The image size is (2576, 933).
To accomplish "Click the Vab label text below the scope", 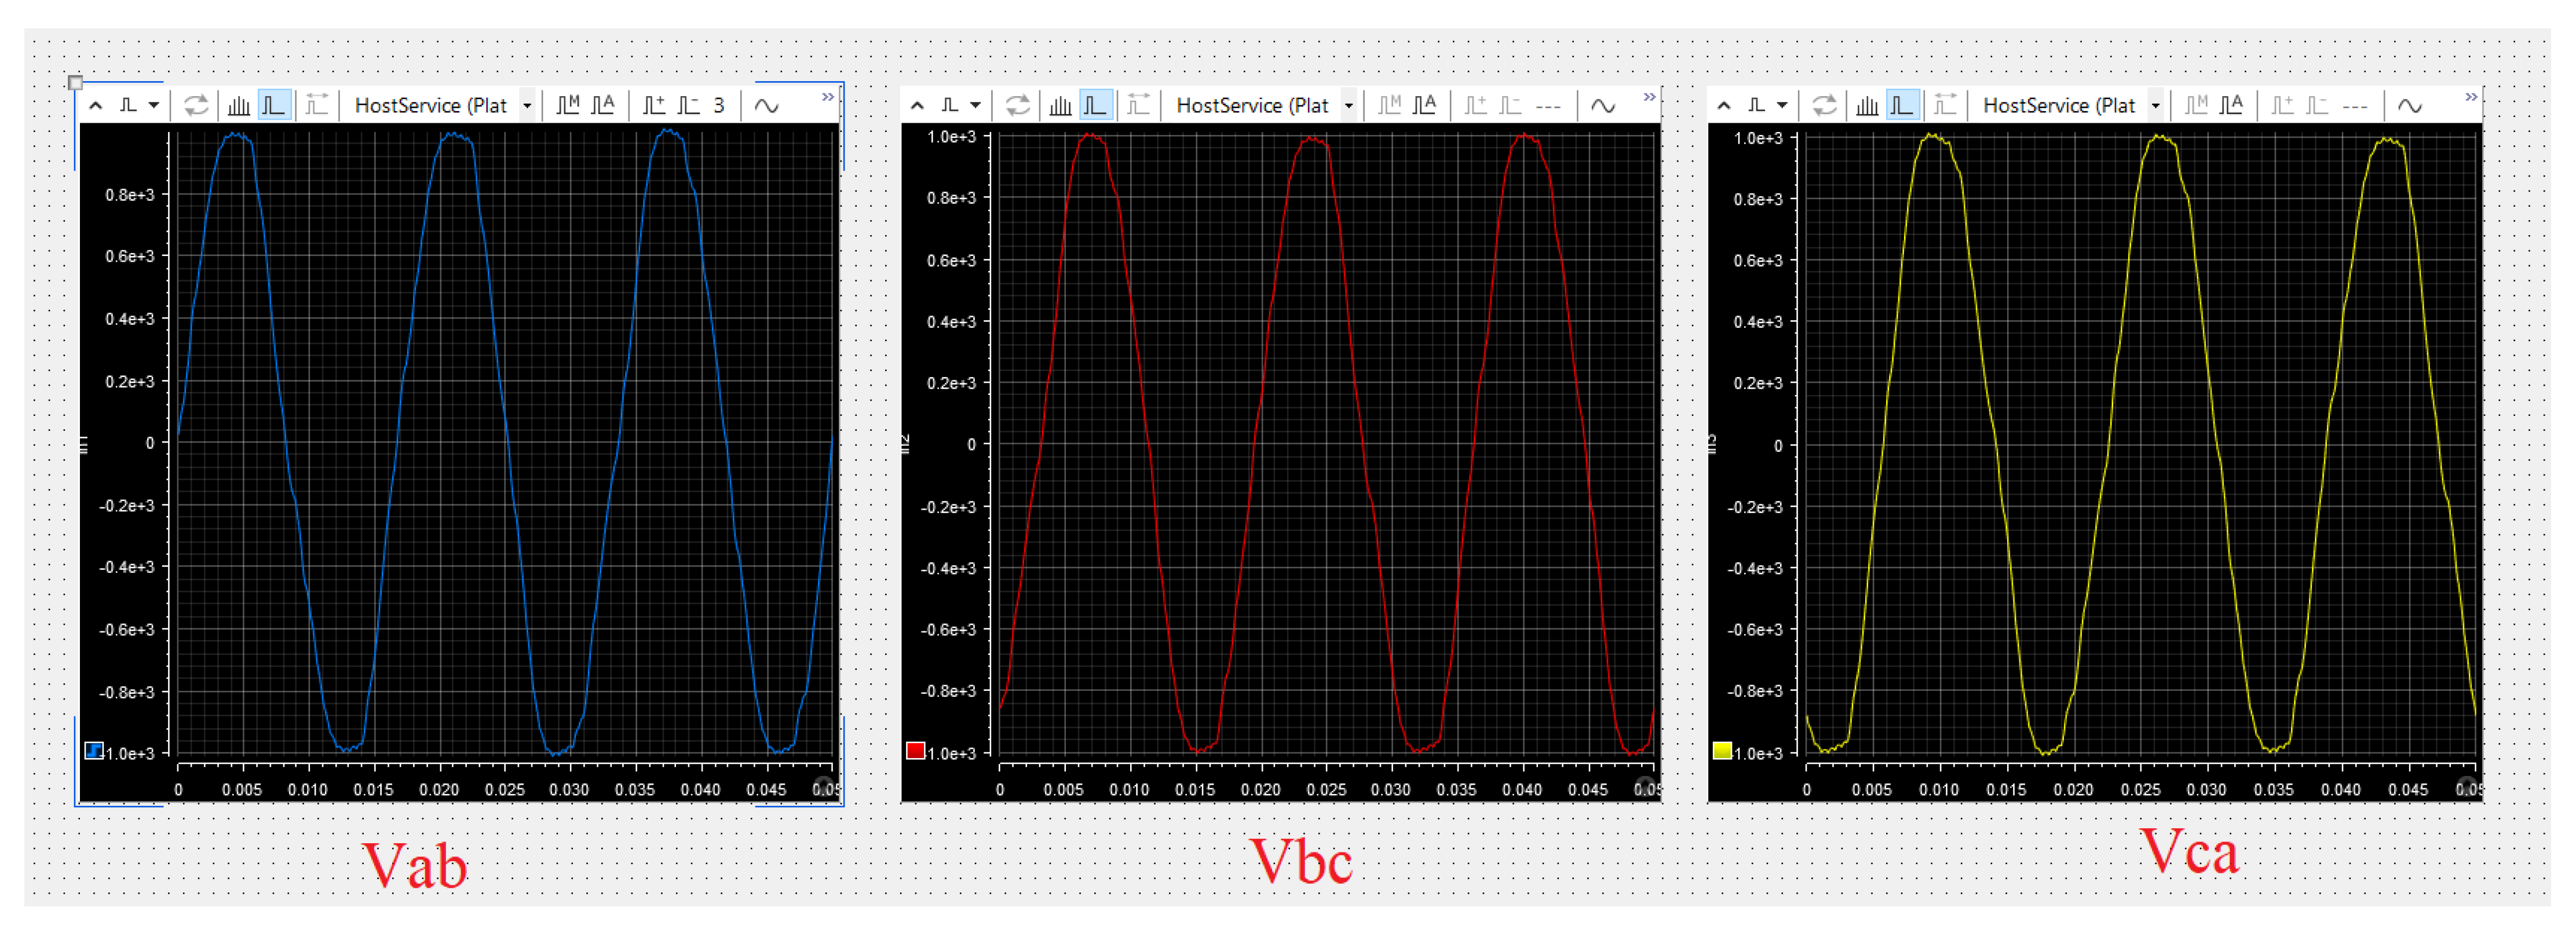I will (414, 865).
